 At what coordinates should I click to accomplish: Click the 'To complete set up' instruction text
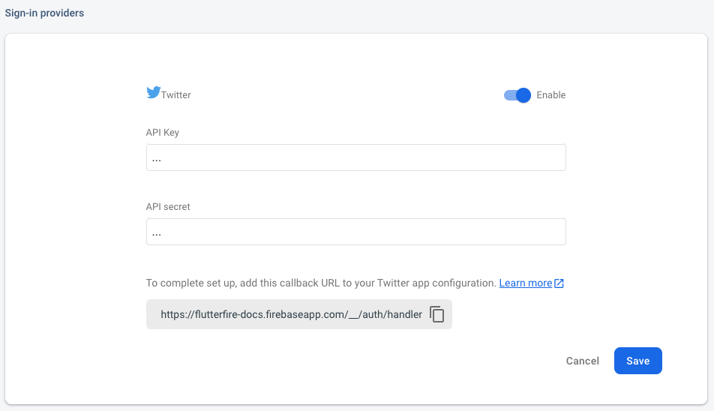[321, 283]
